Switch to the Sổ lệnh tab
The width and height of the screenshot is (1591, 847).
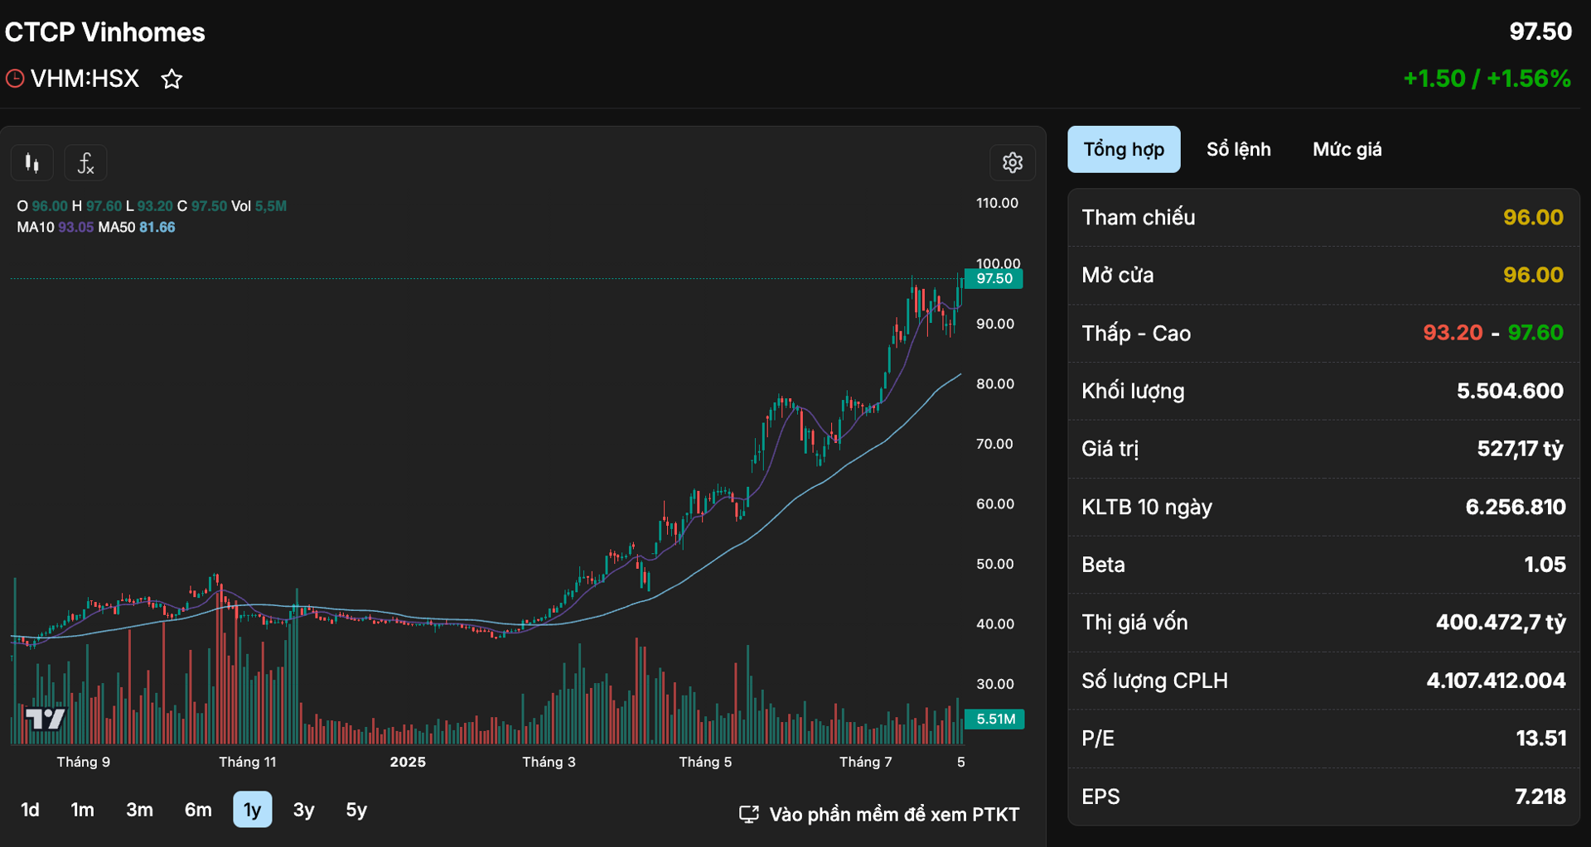(1238, 149)
